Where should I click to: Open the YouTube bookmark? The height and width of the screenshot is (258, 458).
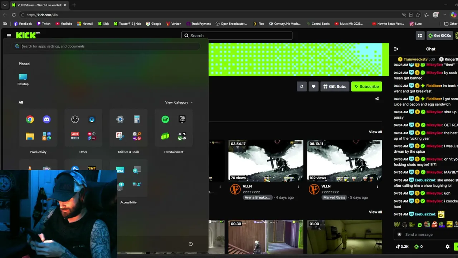[63, 24]
